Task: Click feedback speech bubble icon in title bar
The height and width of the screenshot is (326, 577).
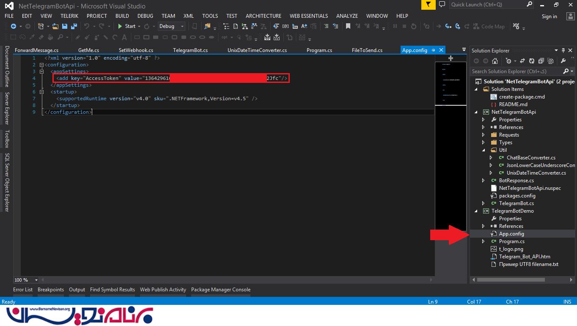Action: [x=442, y=5]
